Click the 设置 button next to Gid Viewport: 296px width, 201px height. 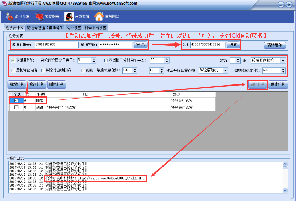[233, 45]
